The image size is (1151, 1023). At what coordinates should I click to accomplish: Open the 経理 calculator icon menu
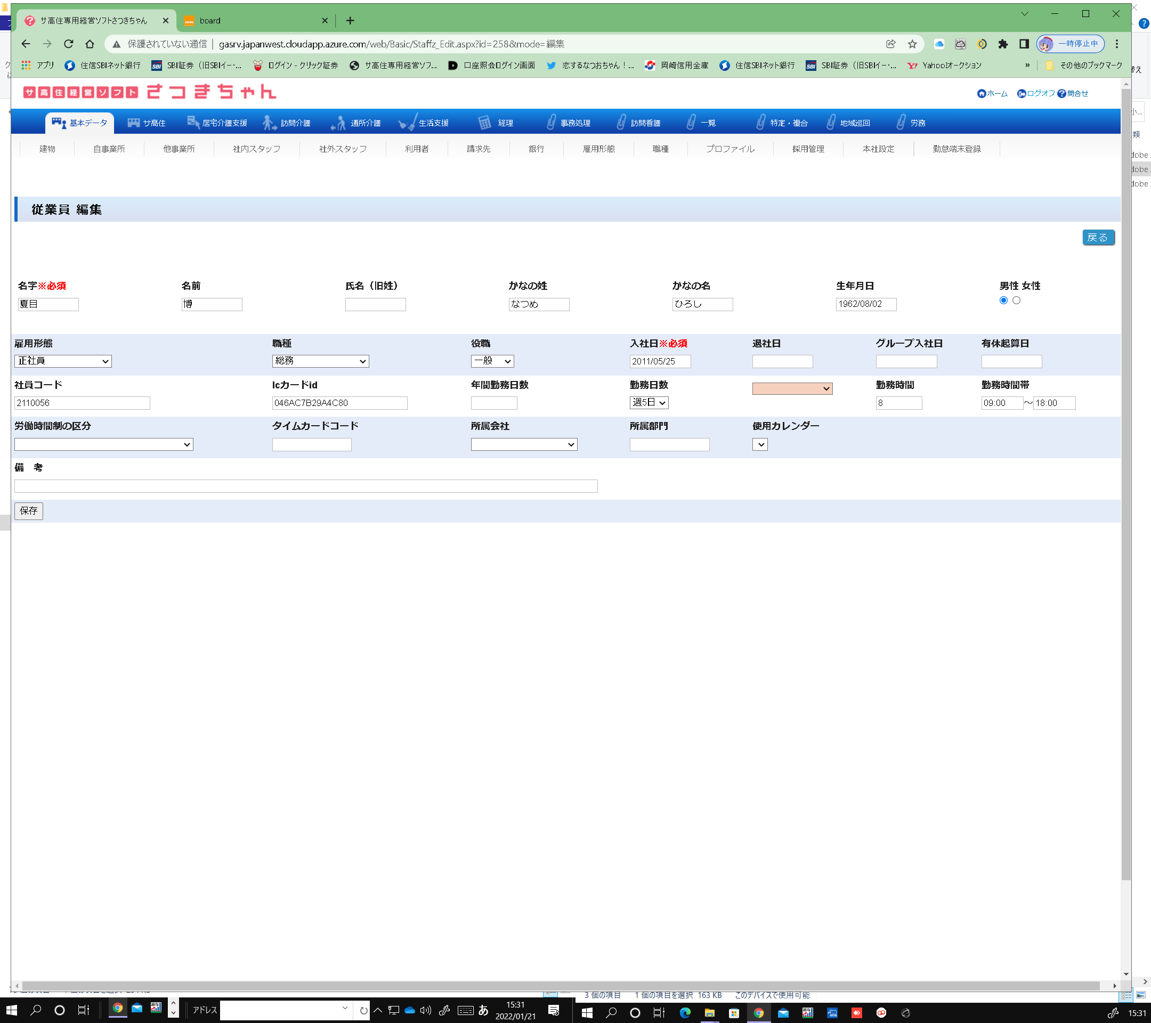tap(484, 122)
